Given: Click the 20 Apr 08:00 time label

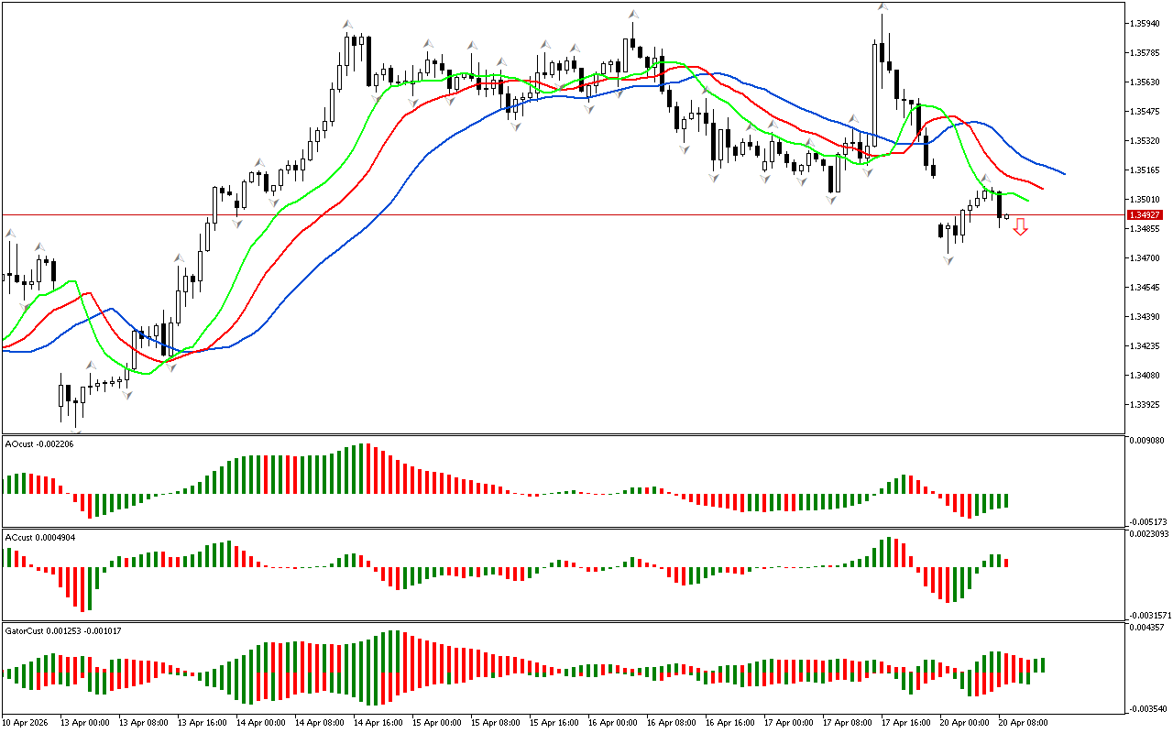Looking at the screenshot, I should [1024, 723].
